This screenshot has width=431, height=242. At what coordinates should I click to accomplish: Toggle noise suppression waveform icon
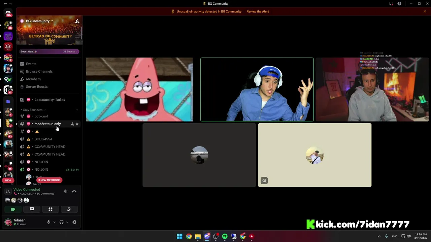[x=66, y=192]
